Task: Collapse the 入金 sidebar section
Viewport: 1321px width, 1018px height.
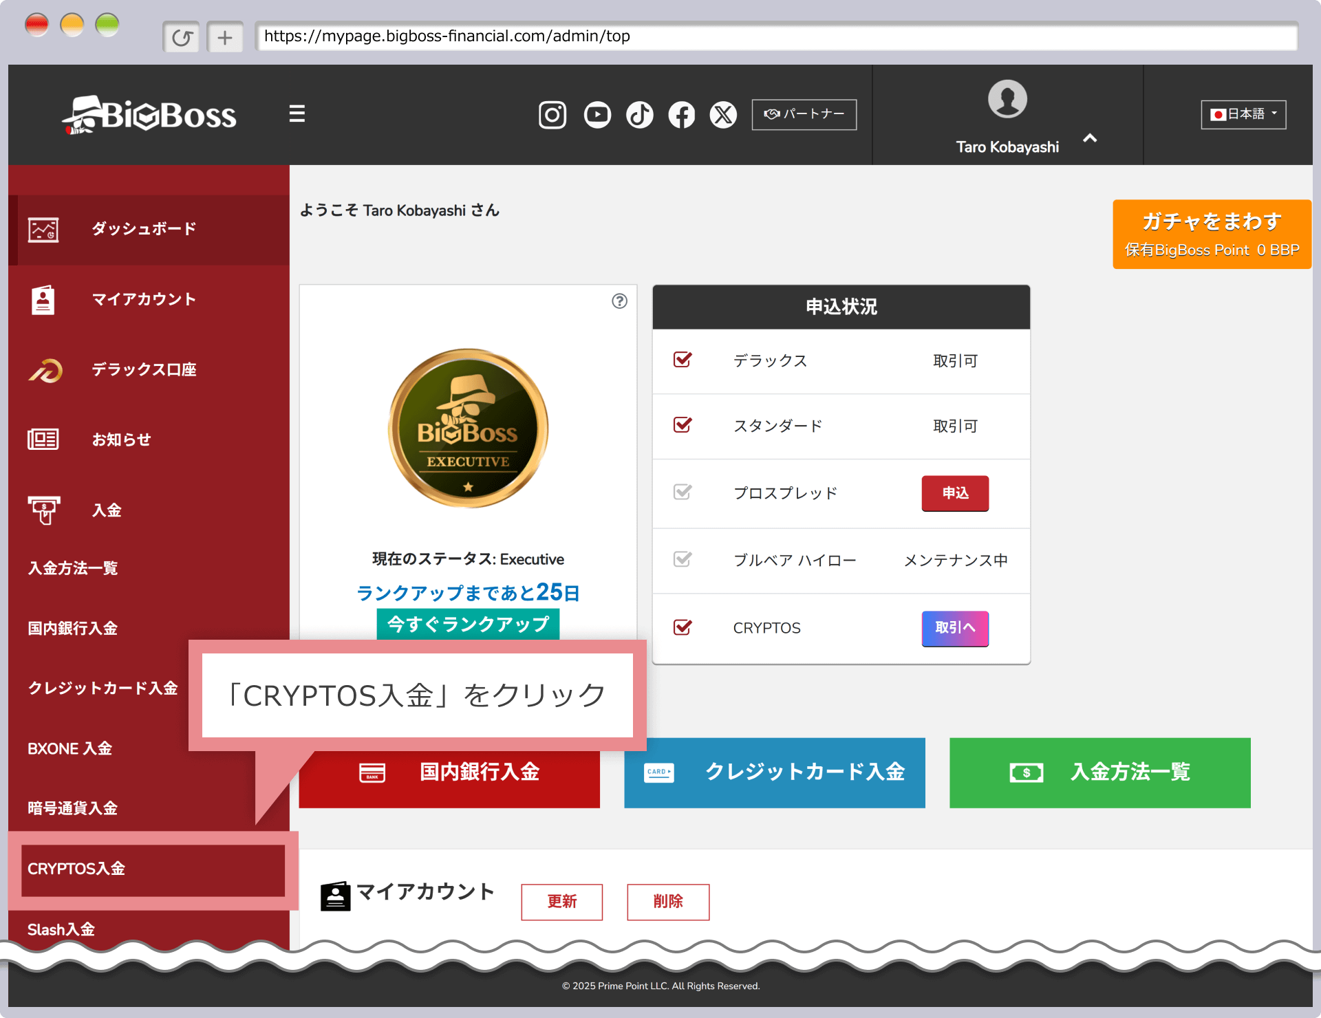Action: (107, 510)
